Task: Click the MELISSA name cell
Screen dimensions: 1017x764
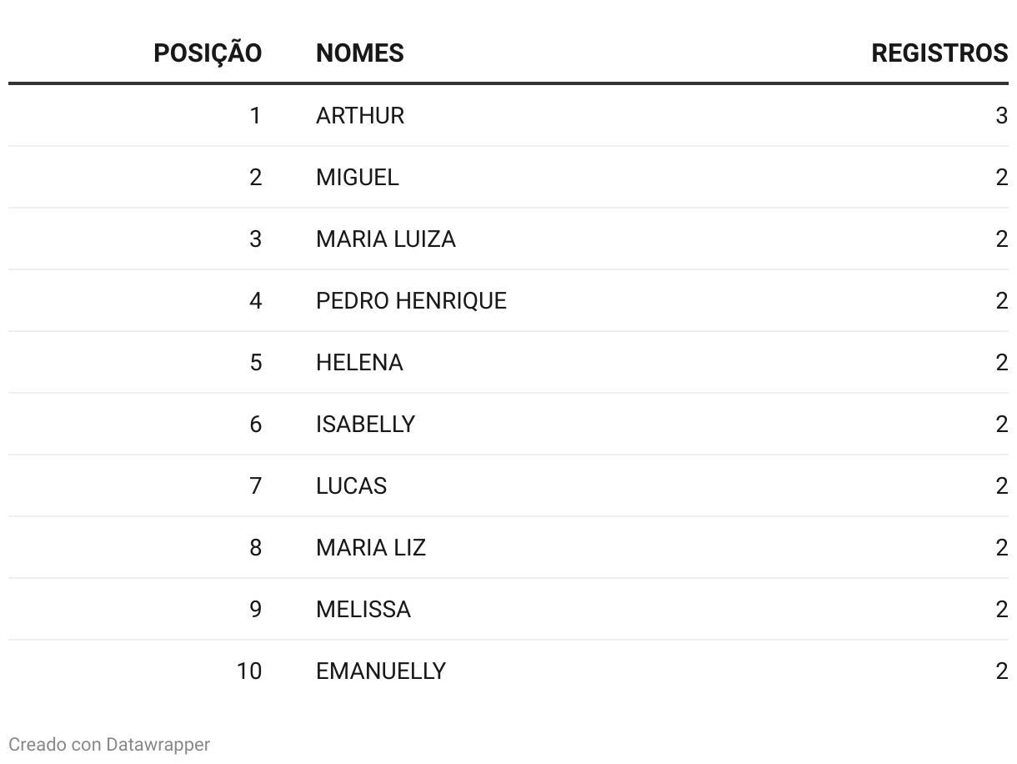Action: tap(363, 609)
